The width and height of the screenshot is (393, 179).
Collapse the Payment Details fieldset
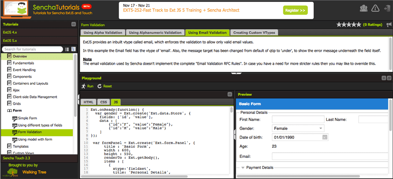[243, 168]
